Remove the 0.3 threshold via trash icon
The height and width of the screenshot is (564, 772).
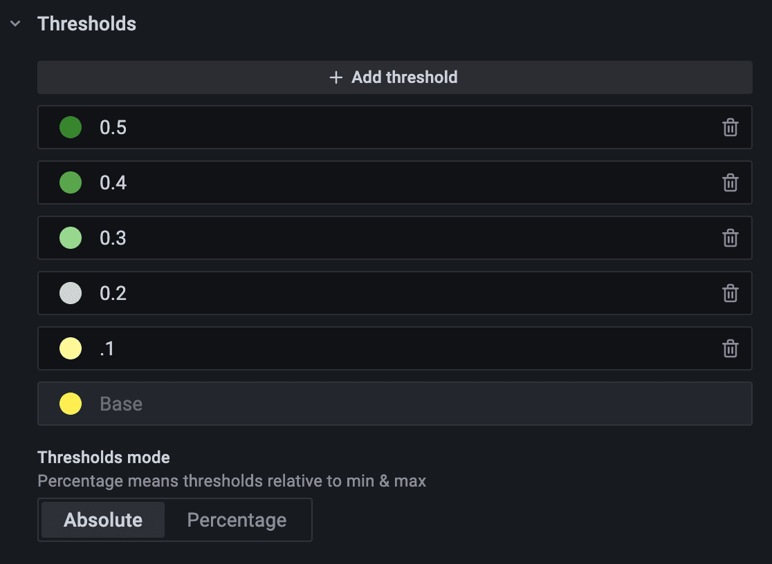click(730, 238)
